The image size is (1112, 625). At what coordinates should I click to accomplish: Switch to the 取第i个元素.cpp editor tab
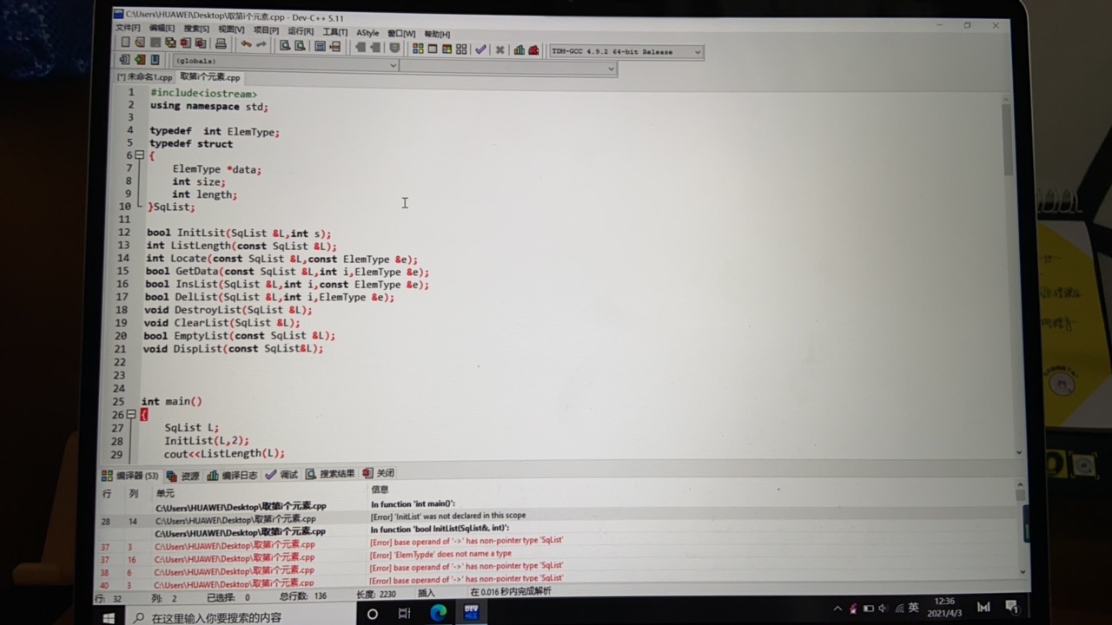210,77
